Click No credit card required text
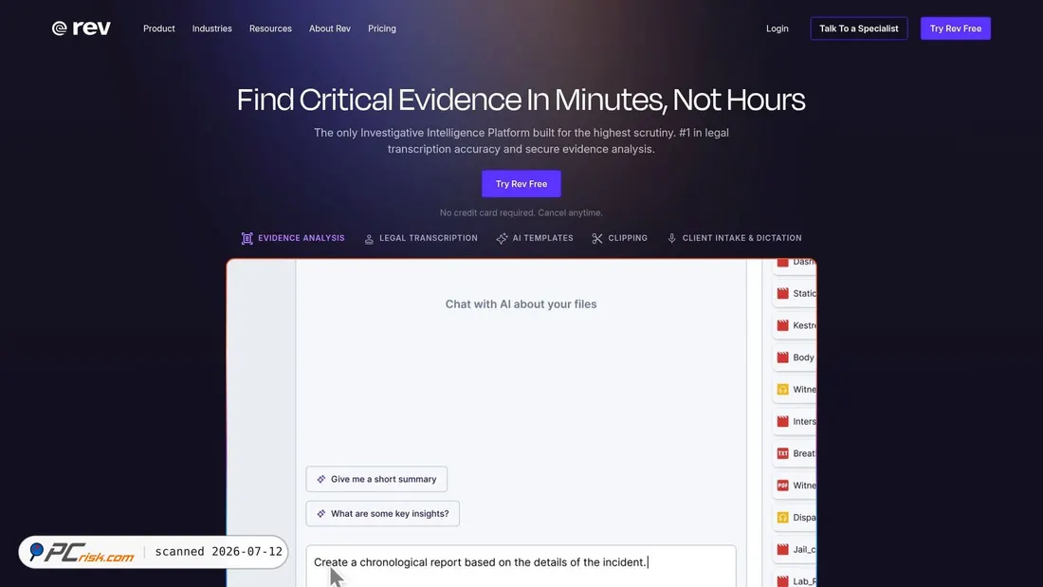The image size is (1043, 587). [x=521, y=213]
